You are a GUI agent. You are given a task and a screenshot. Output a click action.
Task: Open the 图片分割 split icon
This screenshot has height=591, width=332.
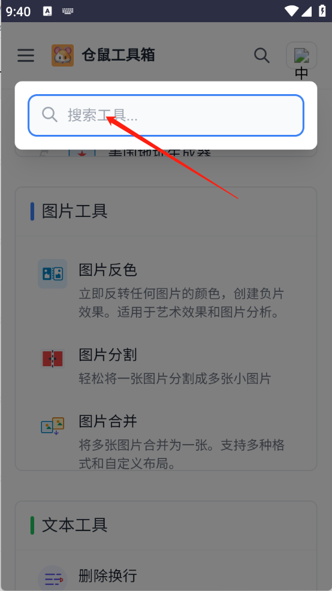click(53, 358)
